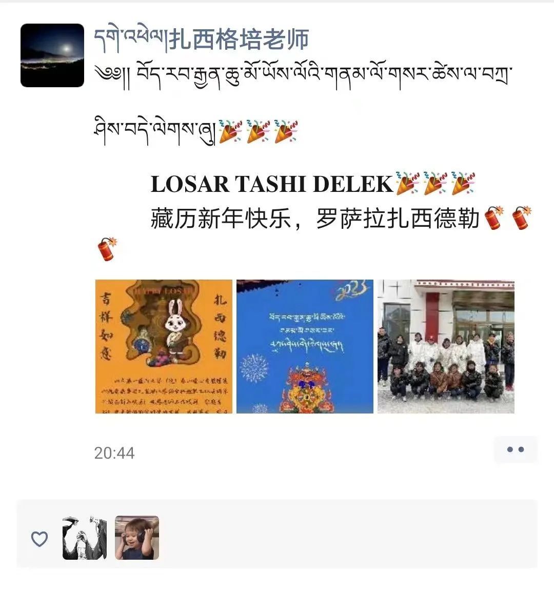View the orange rabbit greeting card image
This screenshot has width=554, height=590.
164,346
